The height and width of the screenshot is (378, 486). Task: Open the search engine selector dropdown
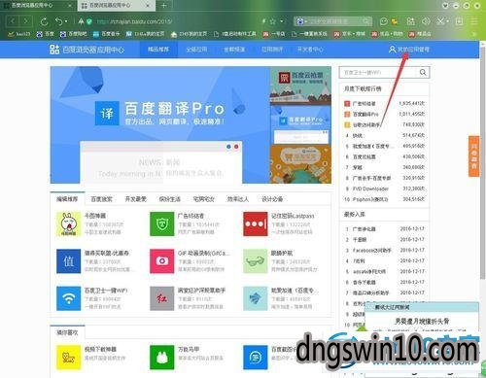point(300,21)
